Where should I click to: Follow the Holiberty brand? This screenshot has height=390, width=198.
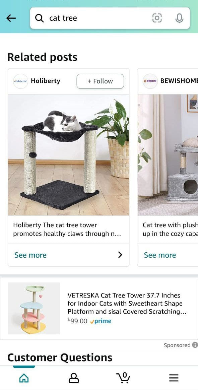point(100,81)
